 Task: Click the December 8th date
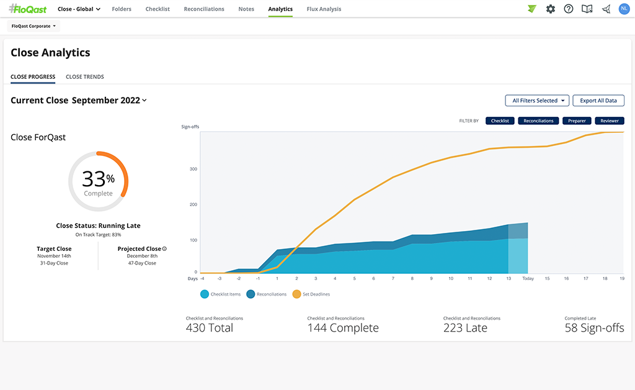(x=142, y=256)
